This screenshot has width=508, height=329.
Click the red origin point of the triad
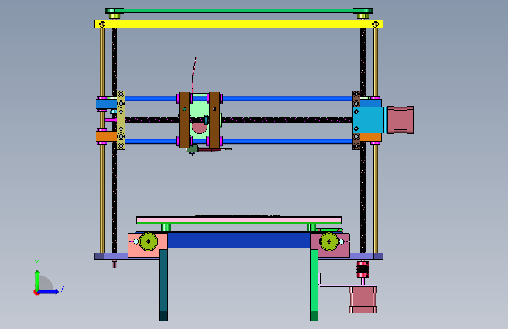click(x=36, y=292)
